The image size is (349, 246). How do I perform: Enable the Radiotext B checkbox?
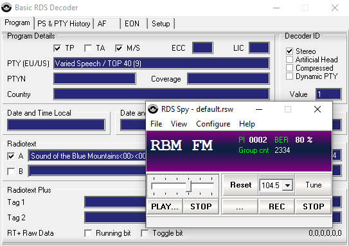pyautogui.click(x=11, y=171)
